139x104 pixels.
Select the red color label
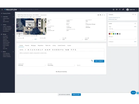[x=110, y=34]
